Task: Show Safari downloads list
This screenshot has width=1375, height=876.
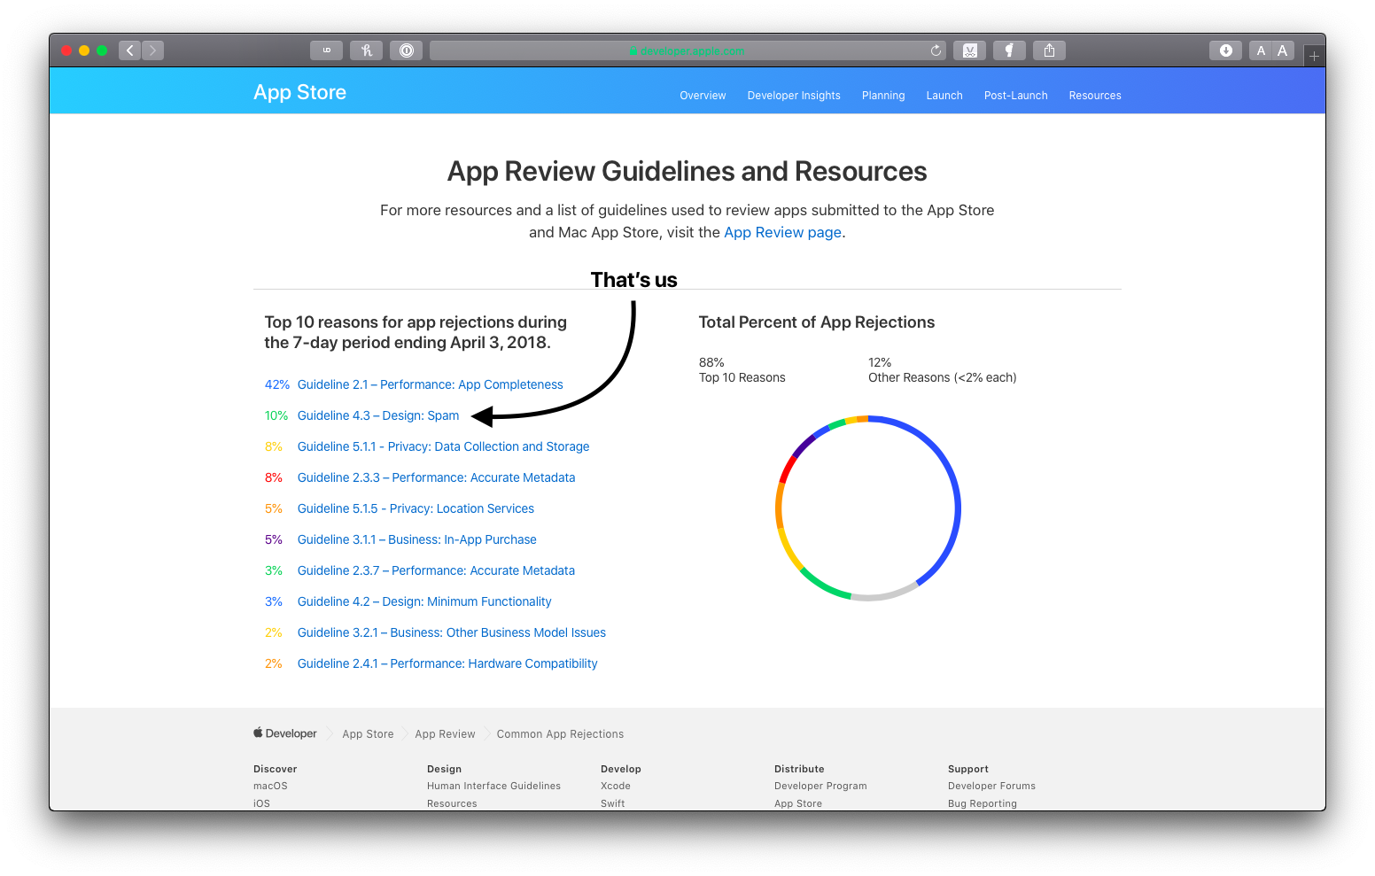Action: (x=1225, y=50)
